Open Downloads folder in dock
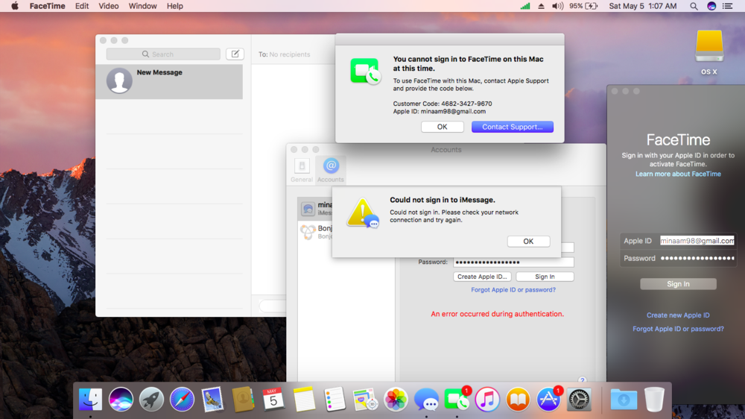Viewport: 745px width, 419px height. point(624,399)
